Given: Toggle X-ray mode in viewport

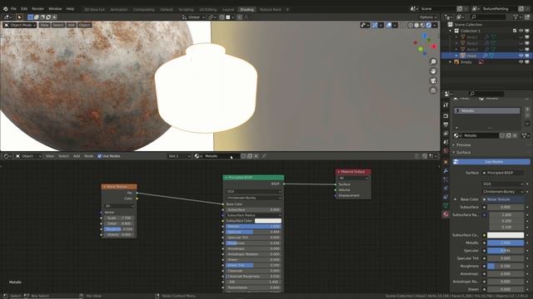Looking at the screenshot, I should coord(403,25).
